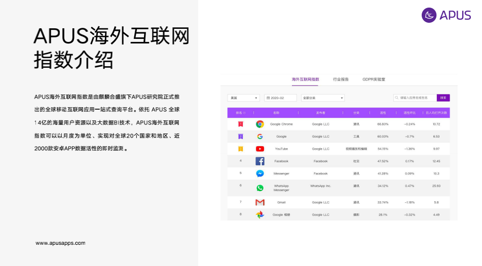
Task: Open the 美国 country dropdown
Action: (x=243, y=98)
